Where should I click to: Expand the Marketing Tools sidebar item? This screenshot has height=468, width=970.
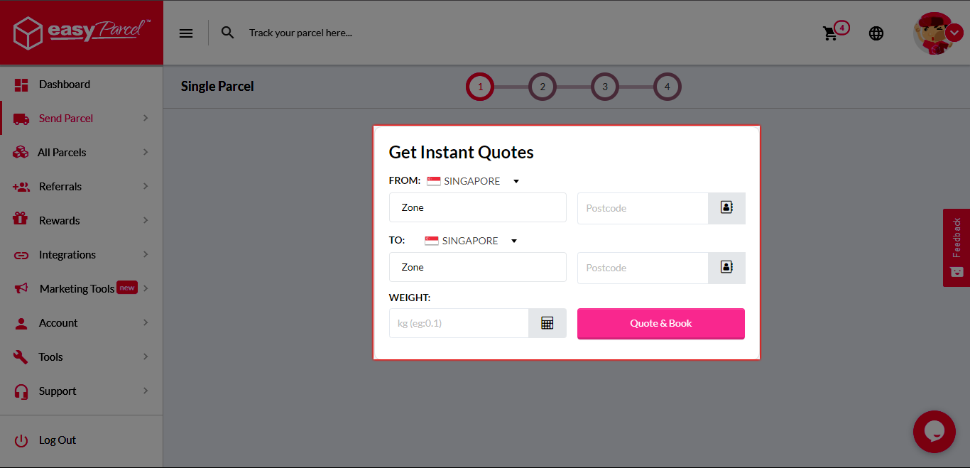tap(76, 288)
